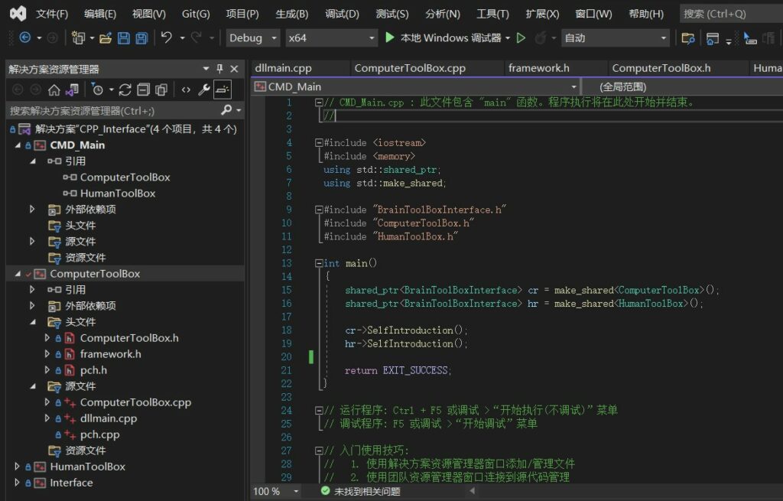Image resolution: width=783 pixels, height=501 pixels.
Task: Click the Navigate Backward arrow icon
Action: pyautogui.click(x=25, y=38)
